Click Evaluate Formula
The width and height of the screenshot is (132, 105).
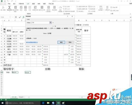click(92, 11)
